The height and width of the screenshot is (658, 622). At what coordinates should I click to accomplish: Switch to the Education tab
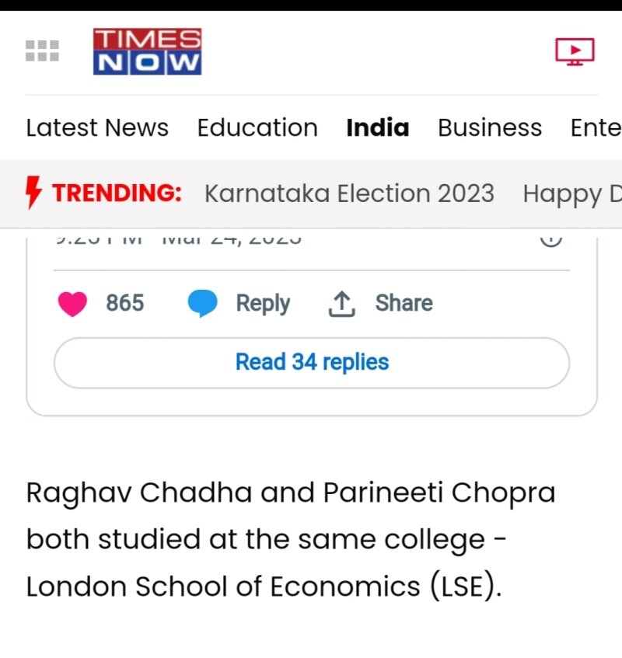click(257, 127)
